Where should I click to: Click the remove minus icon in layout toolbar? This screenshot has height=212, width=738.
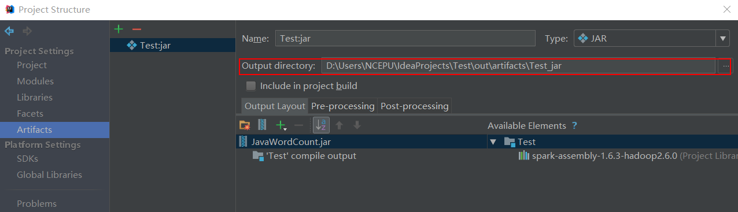(298, 125)
